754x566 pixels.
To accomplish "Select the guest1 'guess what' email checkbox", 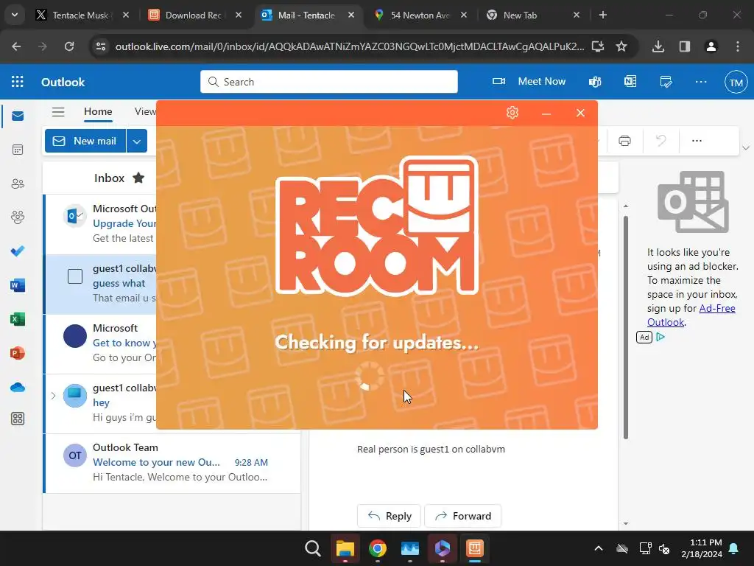I will click(75, 276).
